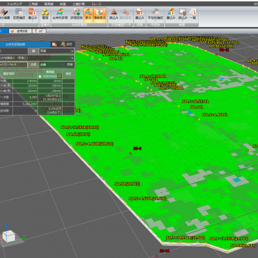
Task: Click the 合格 pass result text
Action: point(43,64)
